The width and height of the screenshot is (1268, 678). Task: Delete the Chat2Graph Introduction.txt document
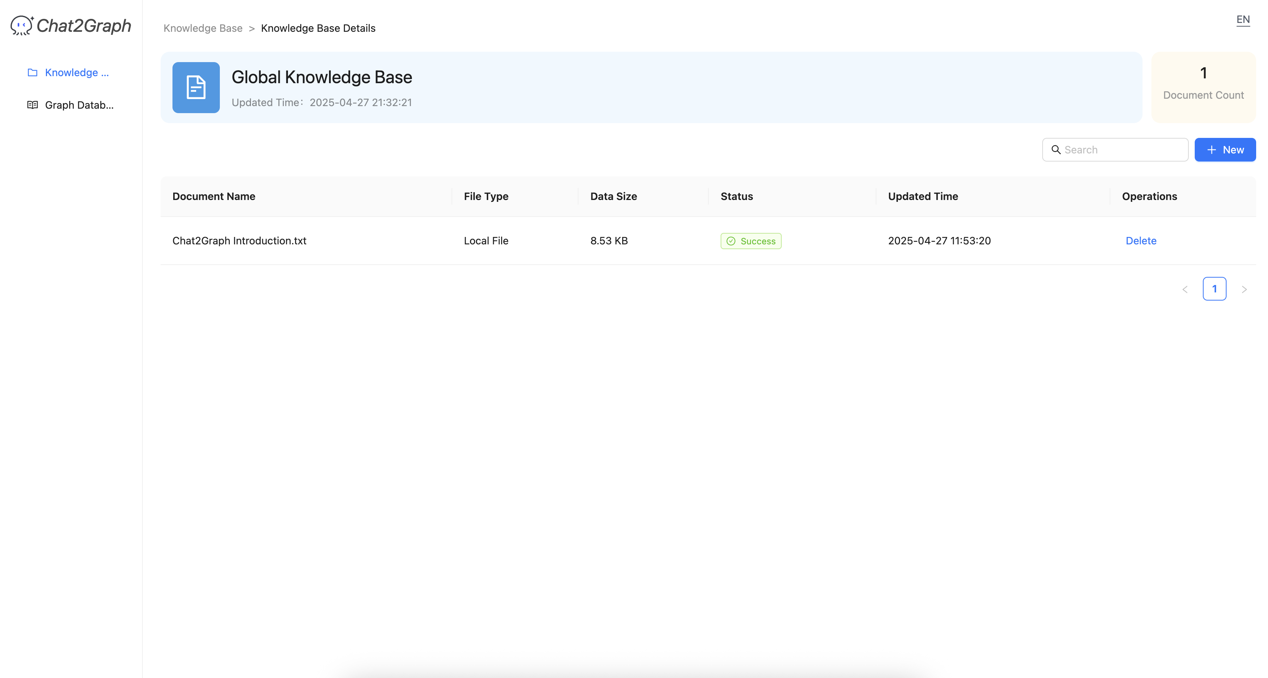coord(1141,241)
